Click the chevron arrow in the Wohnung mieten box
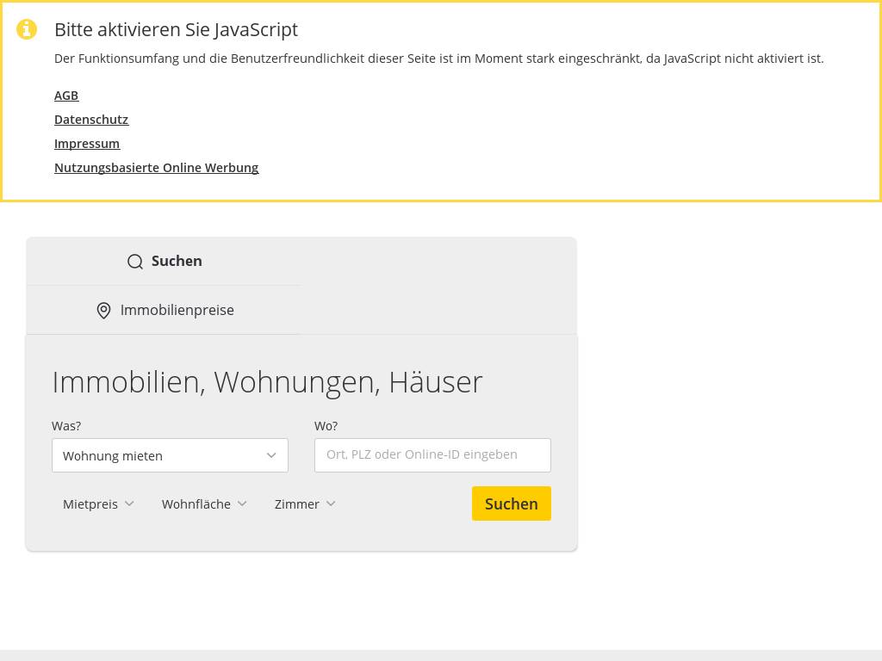Image resolution: width=882 pixels, height=661 pixels. coord(271,455)
